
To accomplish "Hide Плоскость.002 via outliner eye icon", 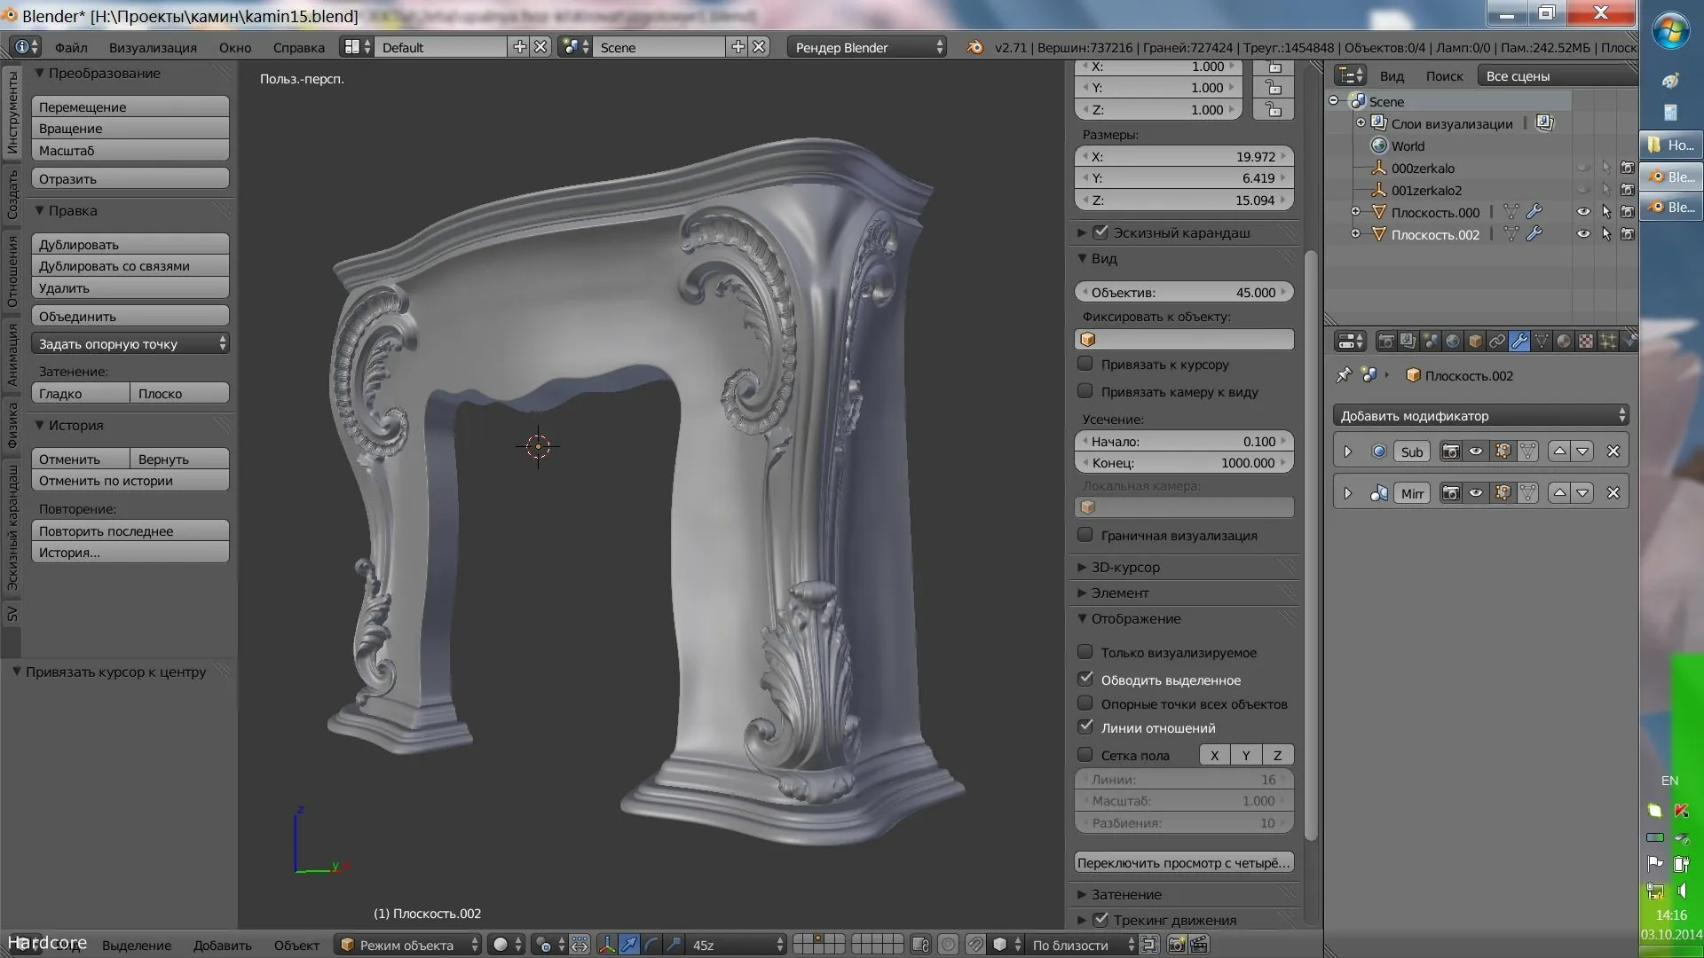I will (x=1583, y=234).
